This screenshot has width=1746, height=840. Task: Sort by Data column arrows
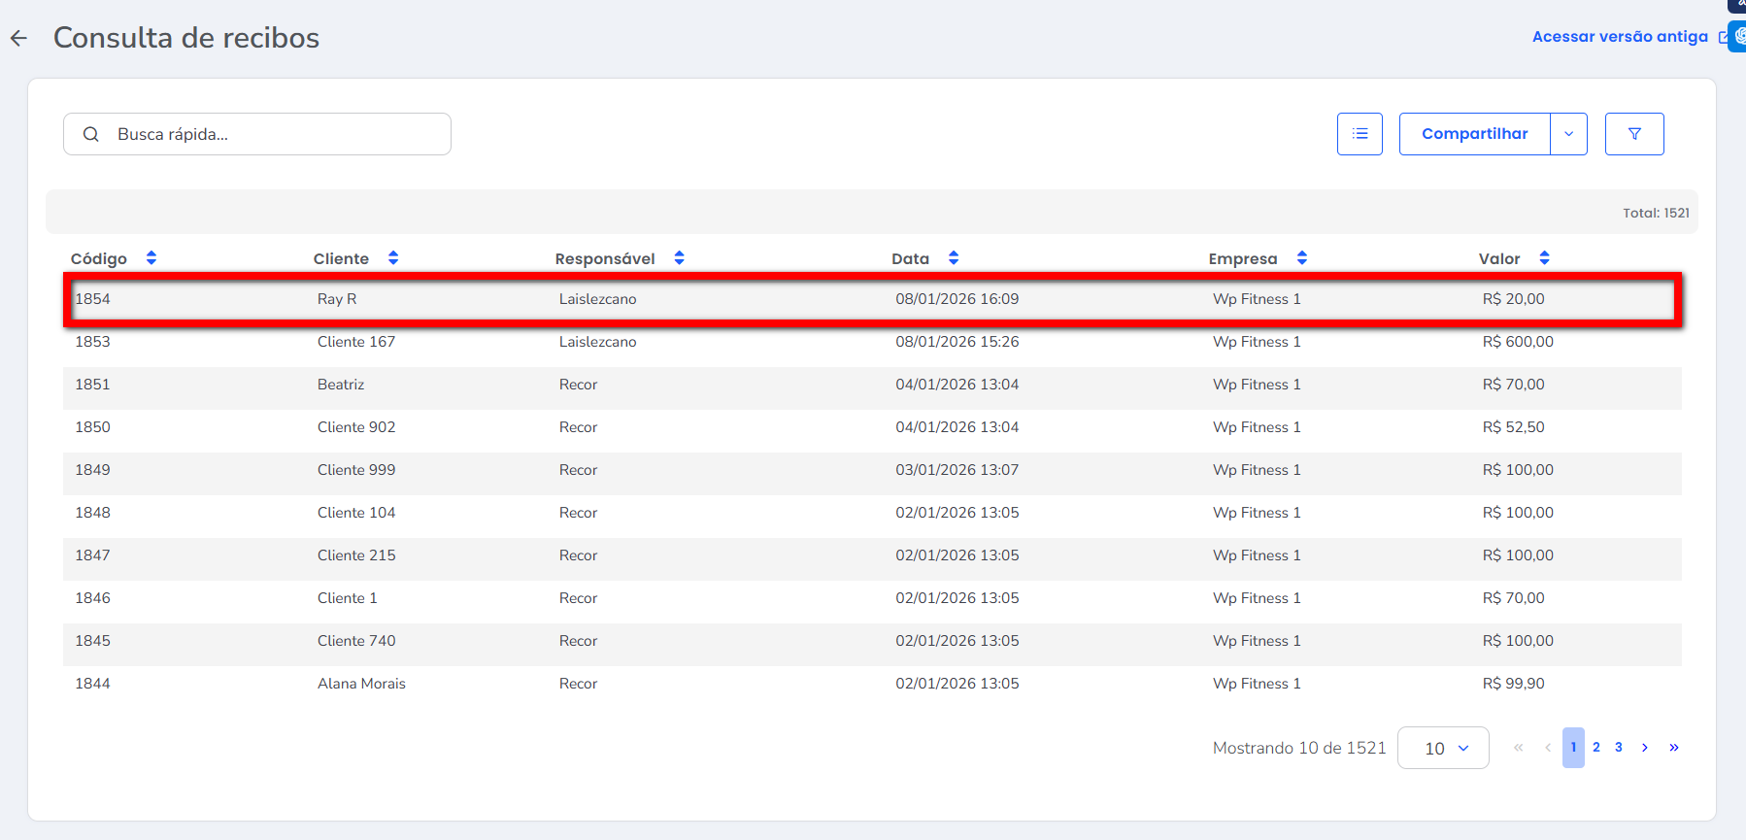[x=954, y=258]
